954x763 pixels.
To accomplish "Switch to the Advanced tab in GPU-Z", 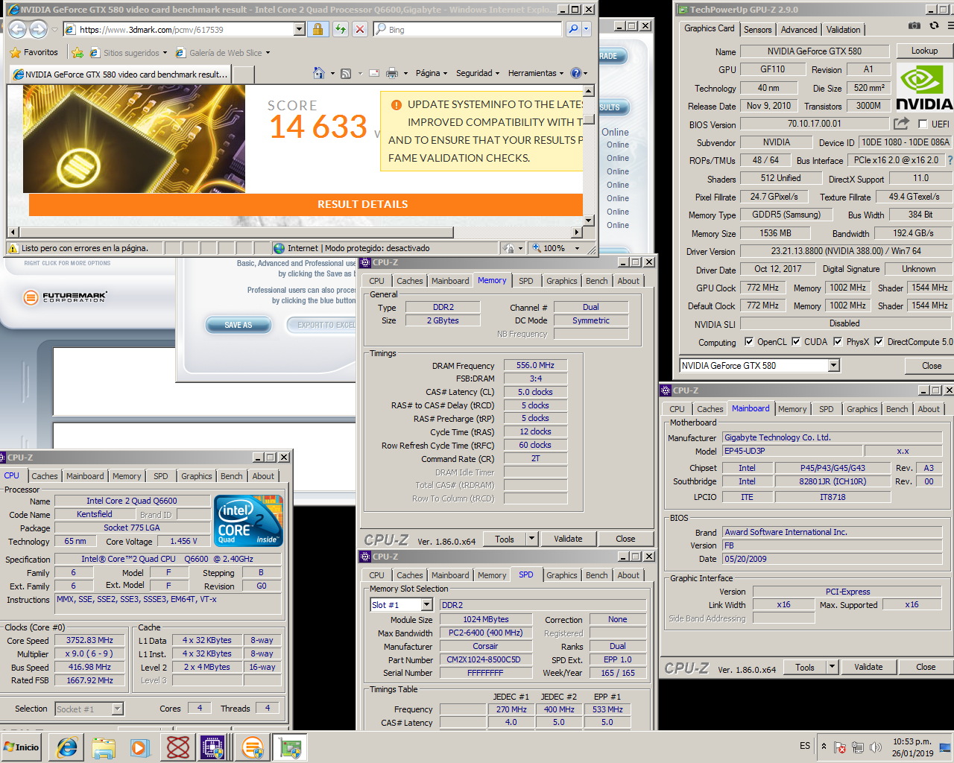I will [799, 30].
